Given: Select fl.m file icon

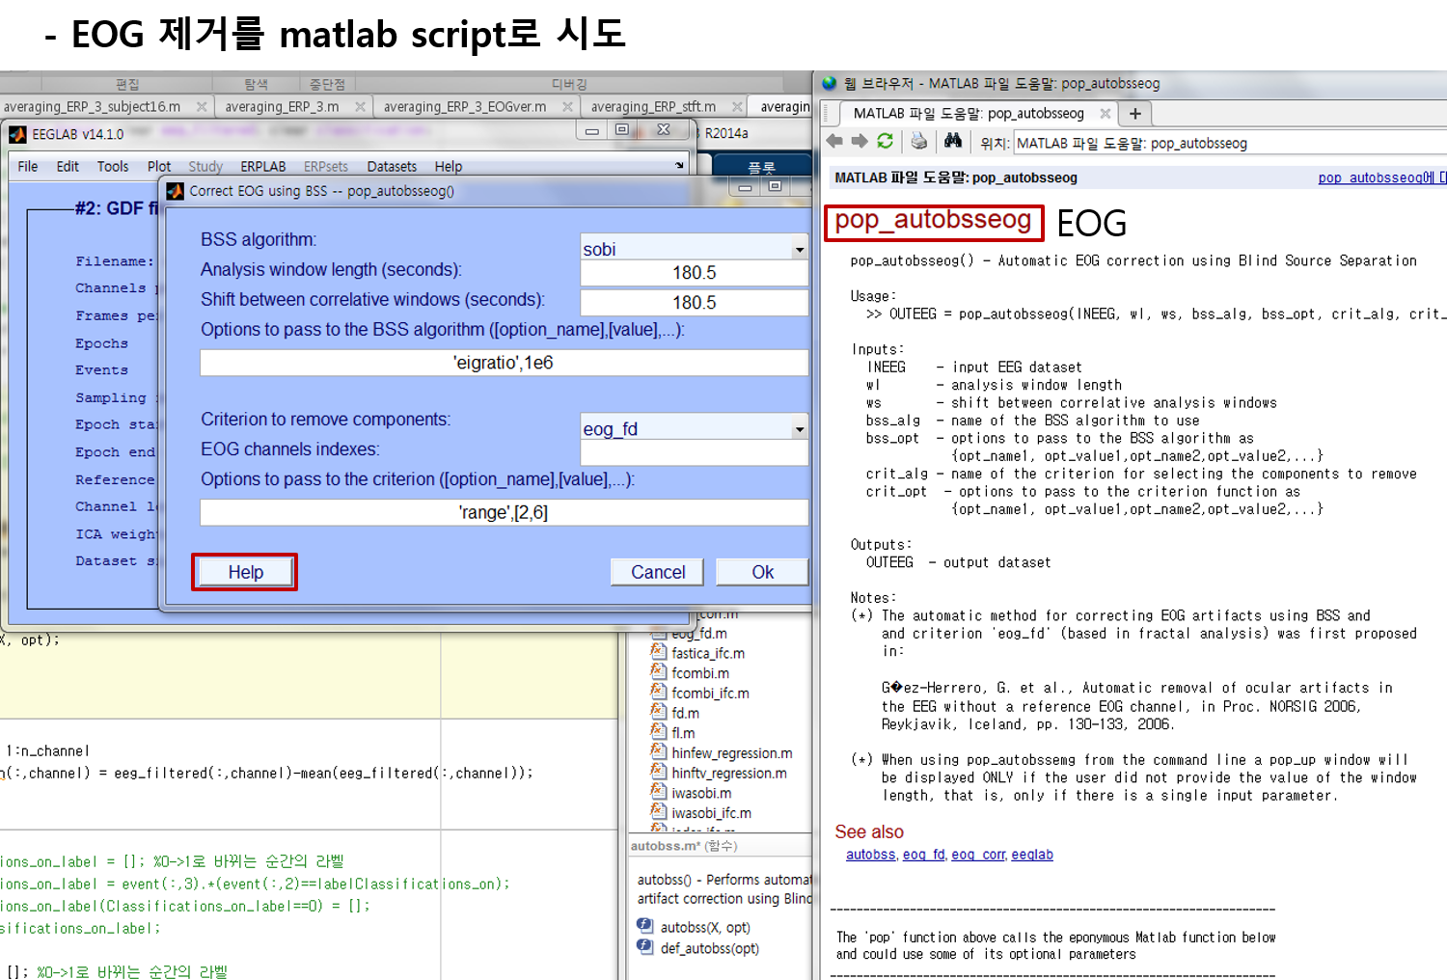Looking at the screenshot, I should (659, 732).
